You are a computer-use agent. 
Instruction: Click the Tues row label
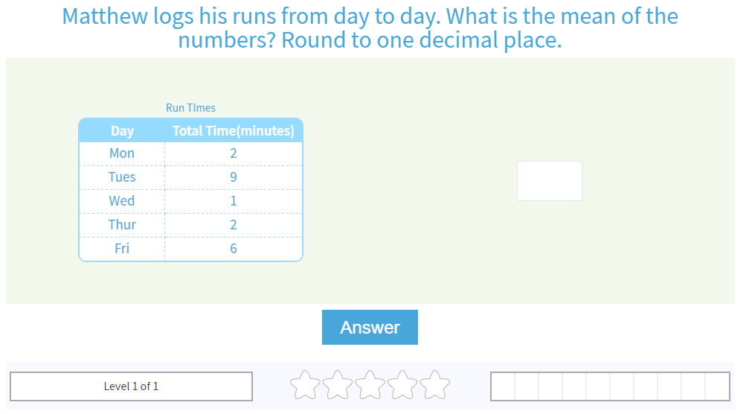122,177
